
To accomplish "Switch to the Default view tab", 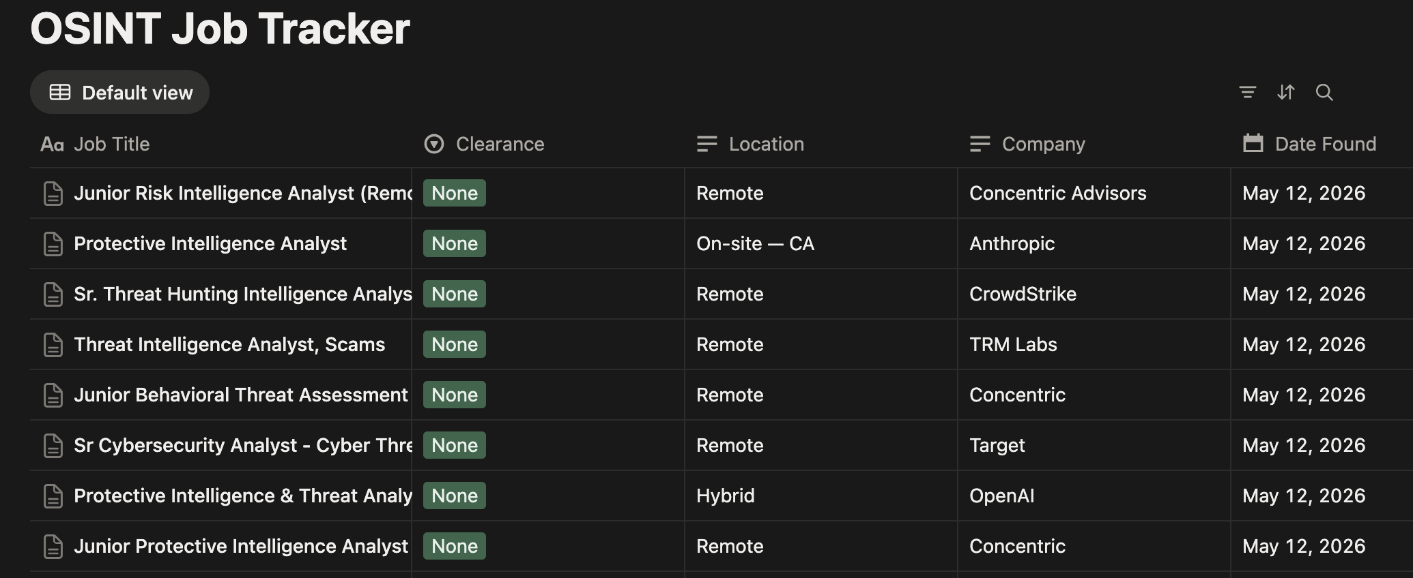I will click(x=119, y=92).
